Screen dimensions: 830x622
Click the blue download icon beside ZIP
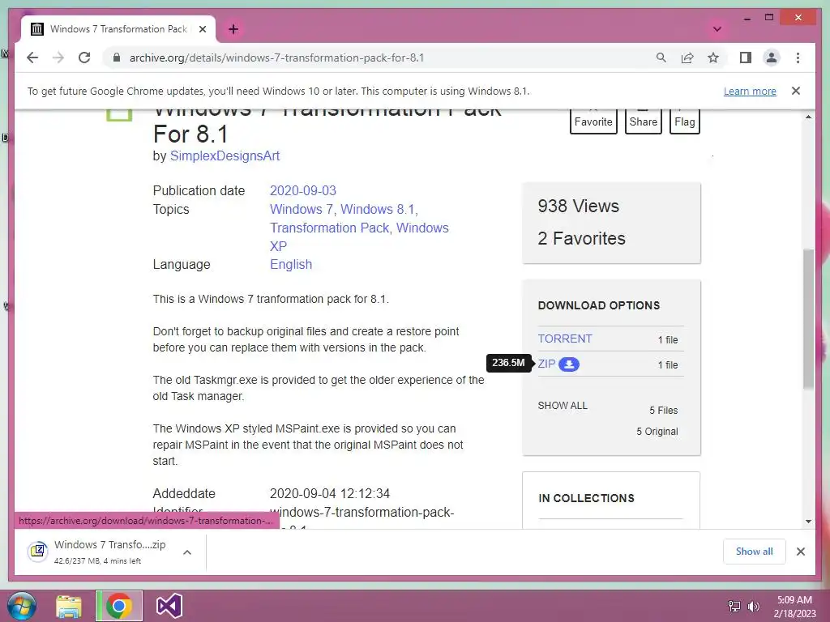[569, 364]
